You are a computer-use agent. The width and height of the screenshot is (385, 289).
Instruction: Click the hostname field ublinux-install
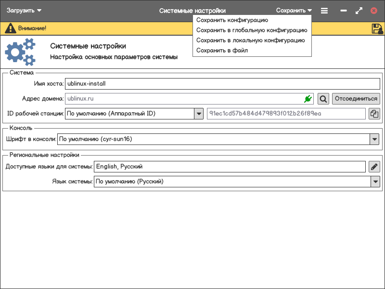pos(222,84)
